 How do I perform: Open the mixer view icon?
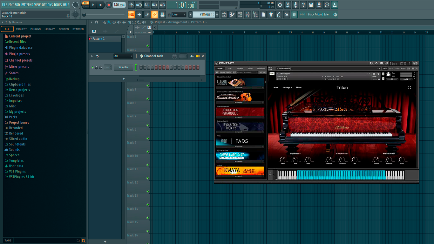click(x=248, y=14)
